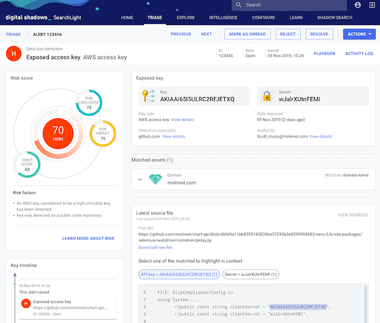Viewport: 380px width, 323px height.
Task: Click the sign out icon
Action: point(372,5)
